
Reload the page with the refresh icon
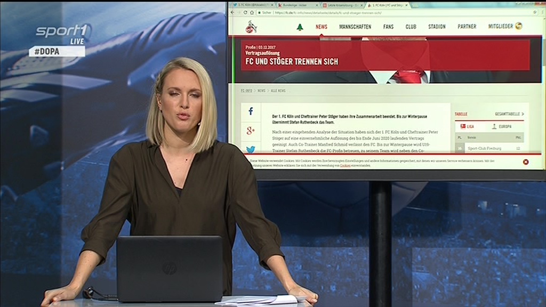(245, 13)
